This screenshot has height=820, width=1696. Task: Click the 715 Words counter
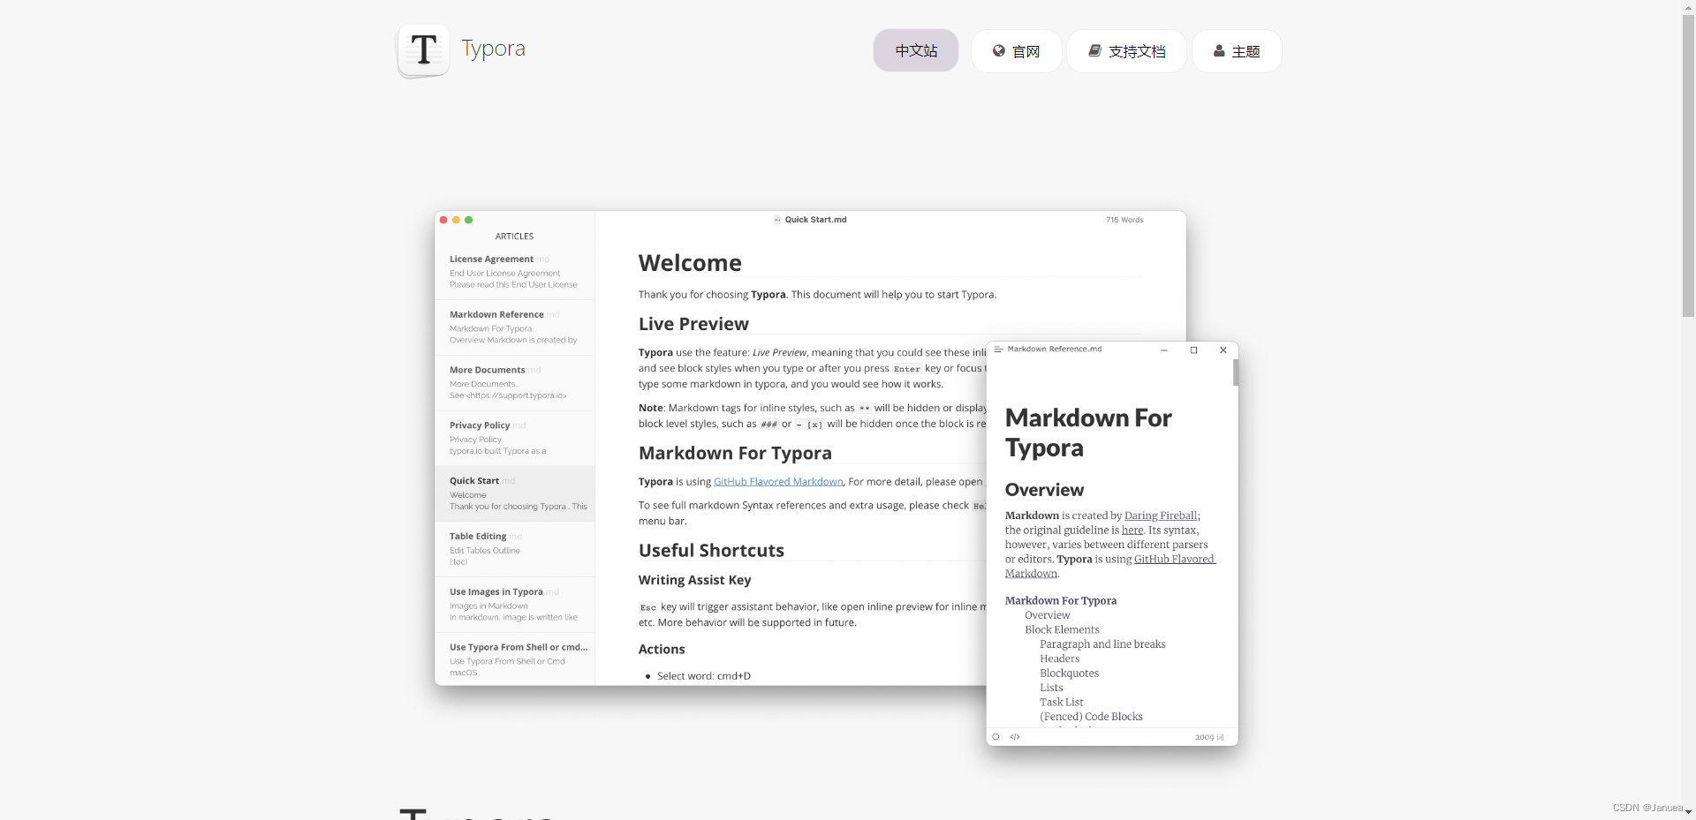click(x=1124, y=220)
